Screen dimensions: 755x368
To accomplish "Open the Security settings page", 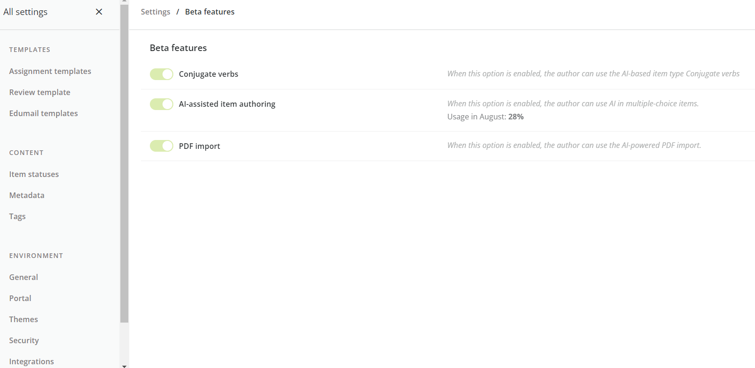I will [x=23, y=340].
